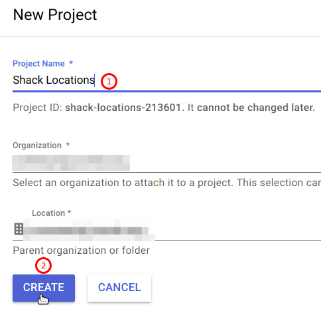This screenshot has height=313, width=321.
Task: Click the building grid icon beside Location
Action: click(x=19, y=229)
